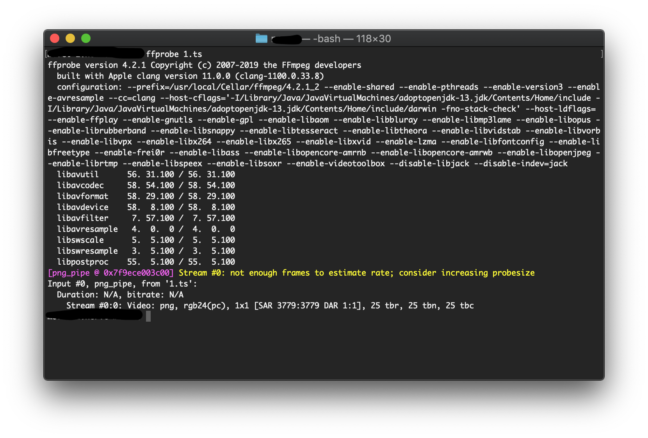Click the 'libavdevice' library name
The image size is (648, 438).
click(x=83, y=207)
